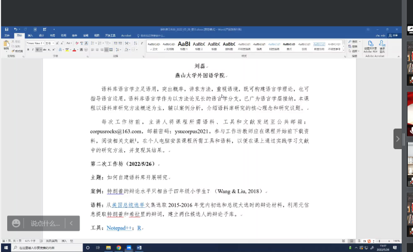Click the 共享 Share button
The image size is (413, 252).
click(x=393, y=35)
